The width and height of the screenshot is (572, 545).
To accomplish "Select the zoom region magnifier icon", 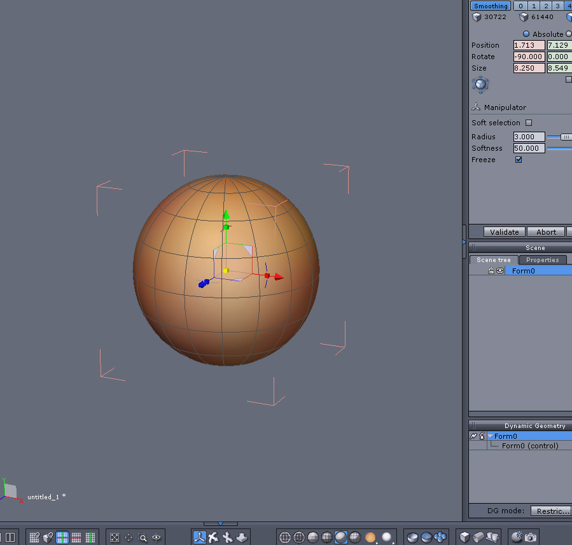I will coord(143,537).
